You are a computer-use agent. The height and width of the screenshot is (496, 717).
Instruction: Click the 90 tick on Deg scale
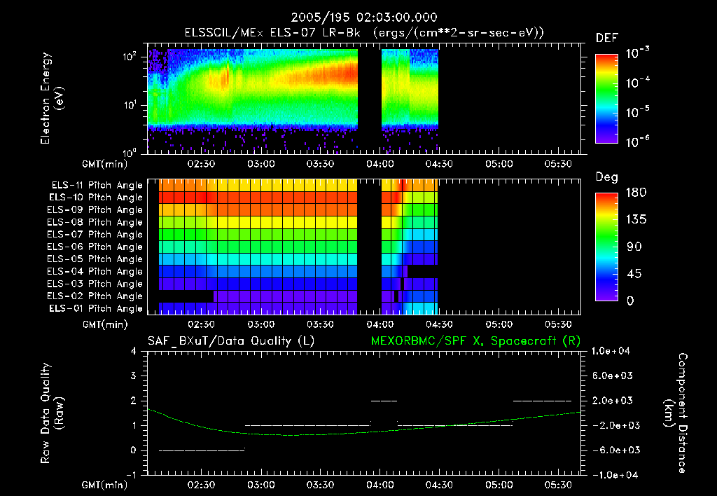point(634,247)
